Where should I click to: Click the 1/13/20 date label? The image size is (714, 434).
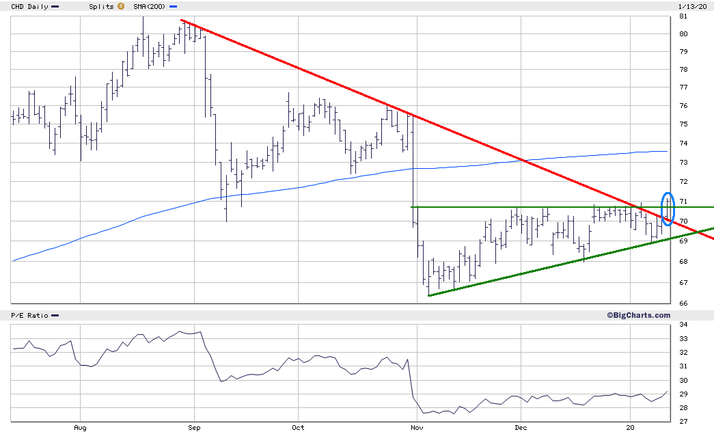693,6
